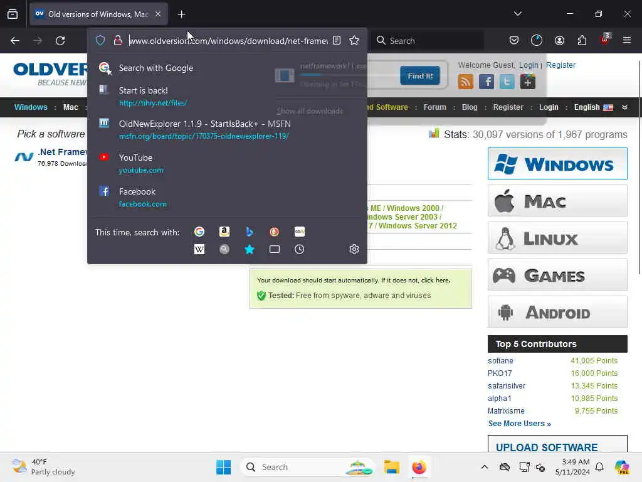Select the Games category banner

pos(557,275)
